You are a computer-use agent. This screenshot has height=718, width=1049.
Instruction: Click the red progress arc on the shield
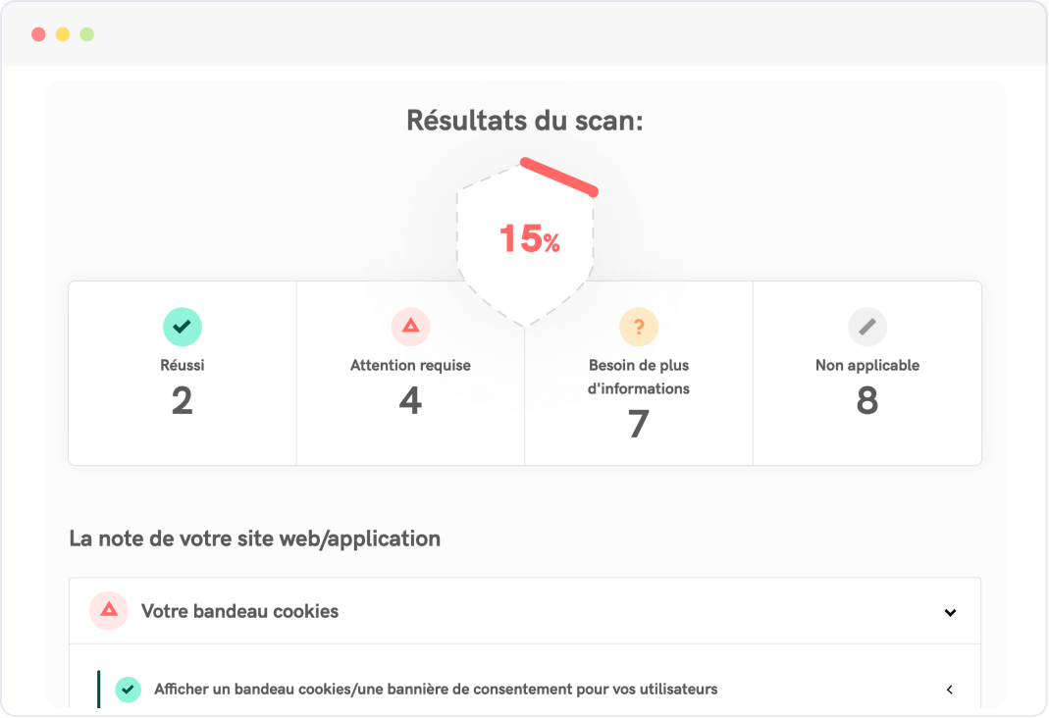point(559,178)
